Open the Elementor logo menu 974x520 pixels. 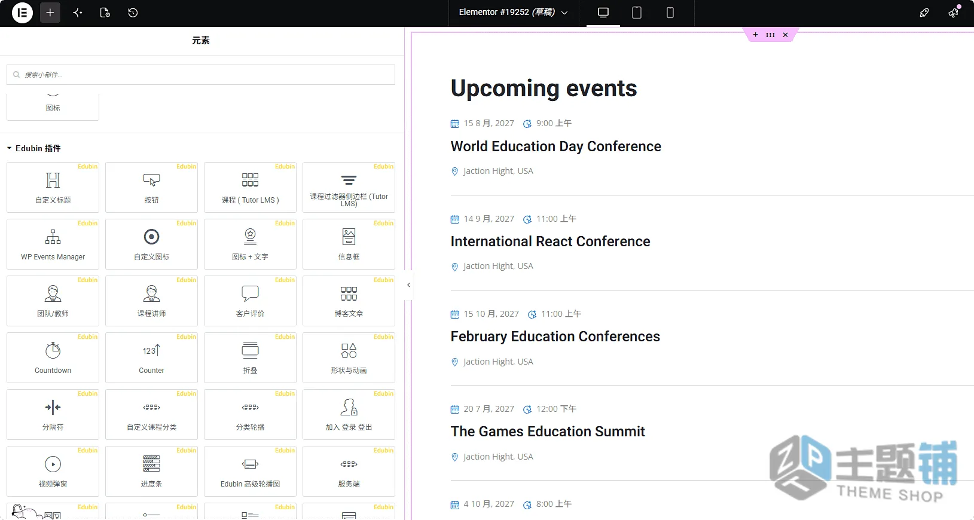click(x=22, y=13)
